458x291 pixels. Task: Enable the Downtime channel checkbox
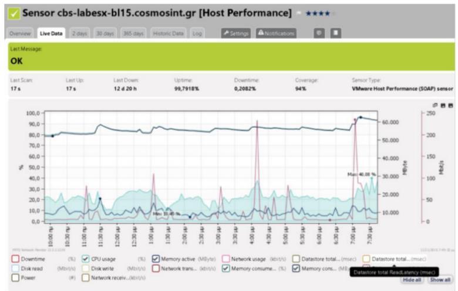pyautogui.click(x=15, y=259)
